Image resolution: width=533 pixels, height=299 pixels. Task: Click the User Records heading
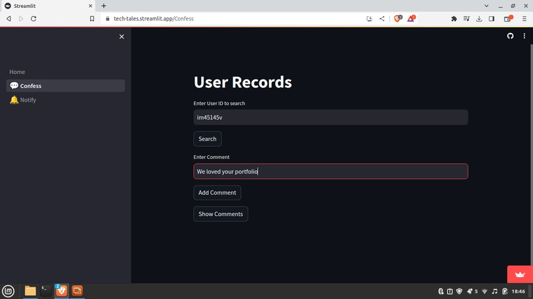coord(243,82)
